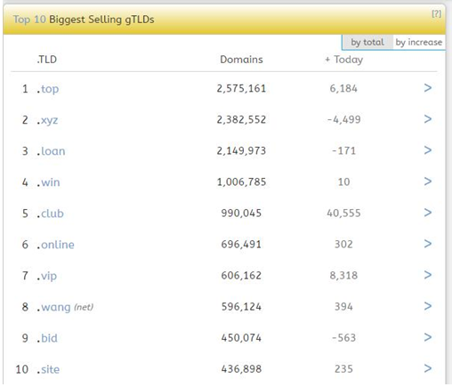Expand the .win row arrow
Image resolution: width=452 pixels, height=387 pixels.
[x=427, y=181]
